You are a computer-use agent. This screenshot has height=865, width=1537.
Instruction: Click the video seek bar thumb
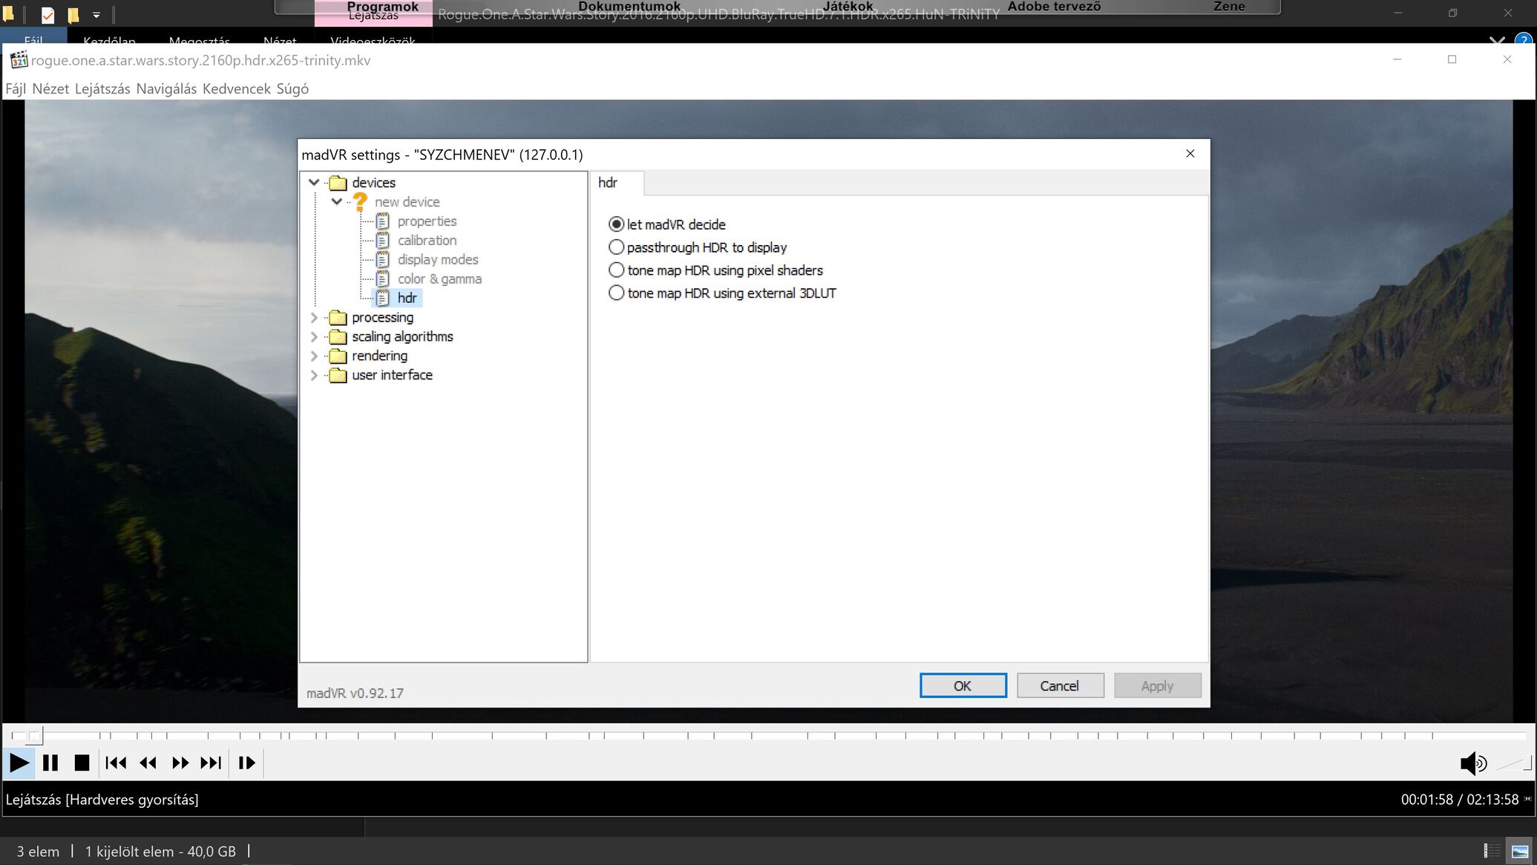pyautogui.click(x=35, y=736)
